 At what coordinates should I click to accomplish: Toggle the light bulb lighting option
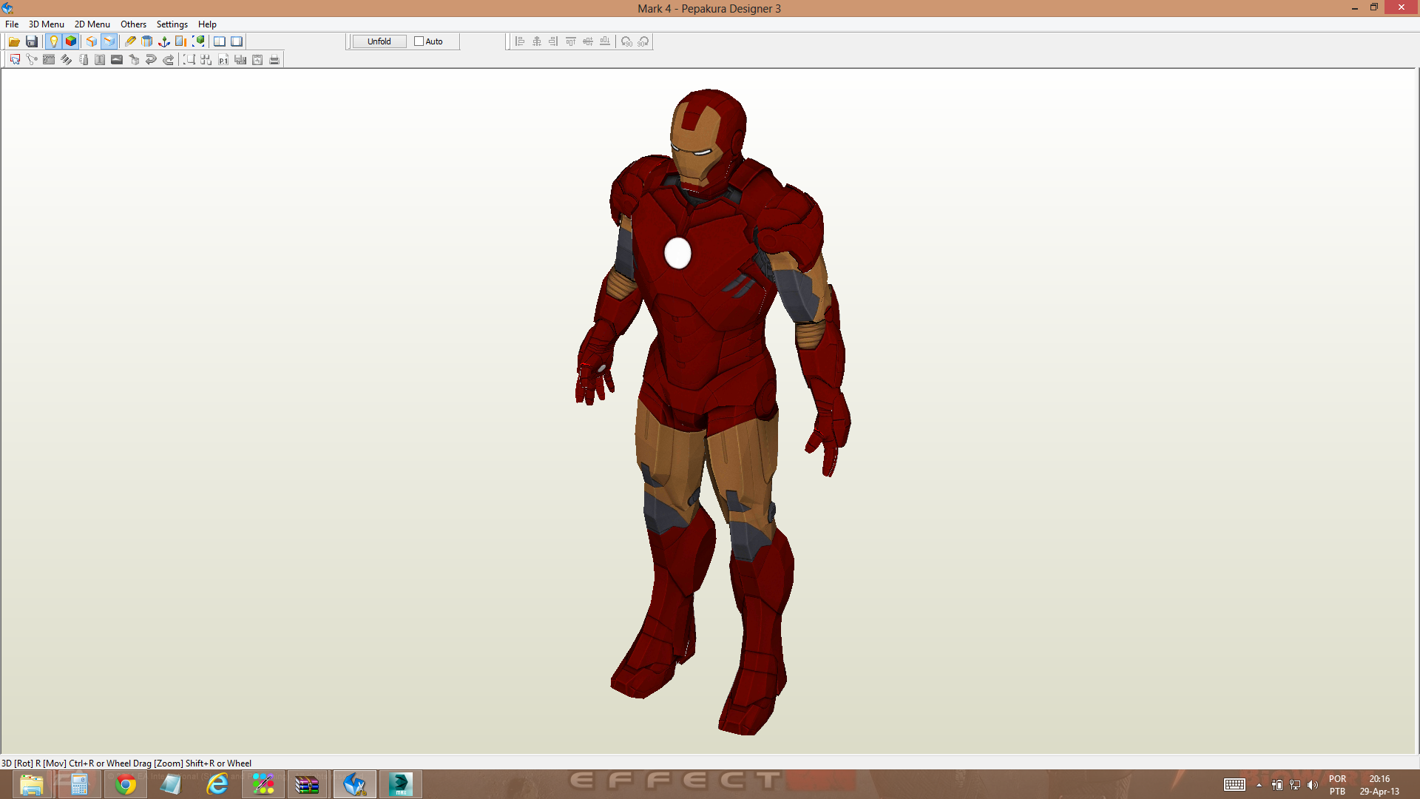[53, 41]
